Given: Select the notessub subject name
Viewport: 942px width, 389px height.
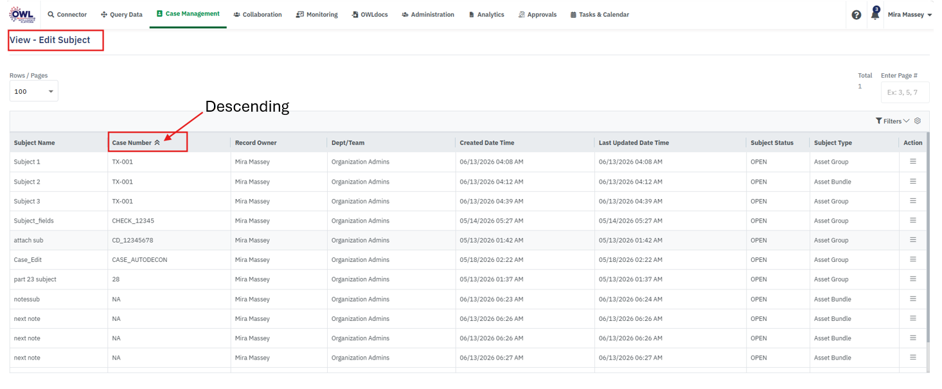Looking at the screenshot, I should tap(27, 299).
